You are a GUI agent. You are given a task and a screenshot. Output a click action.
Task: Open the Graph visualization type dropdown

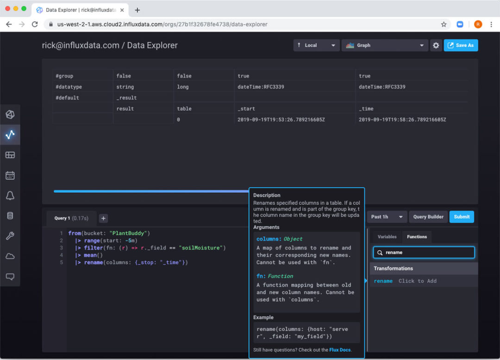pyautogui.click(x=384, y=45)
